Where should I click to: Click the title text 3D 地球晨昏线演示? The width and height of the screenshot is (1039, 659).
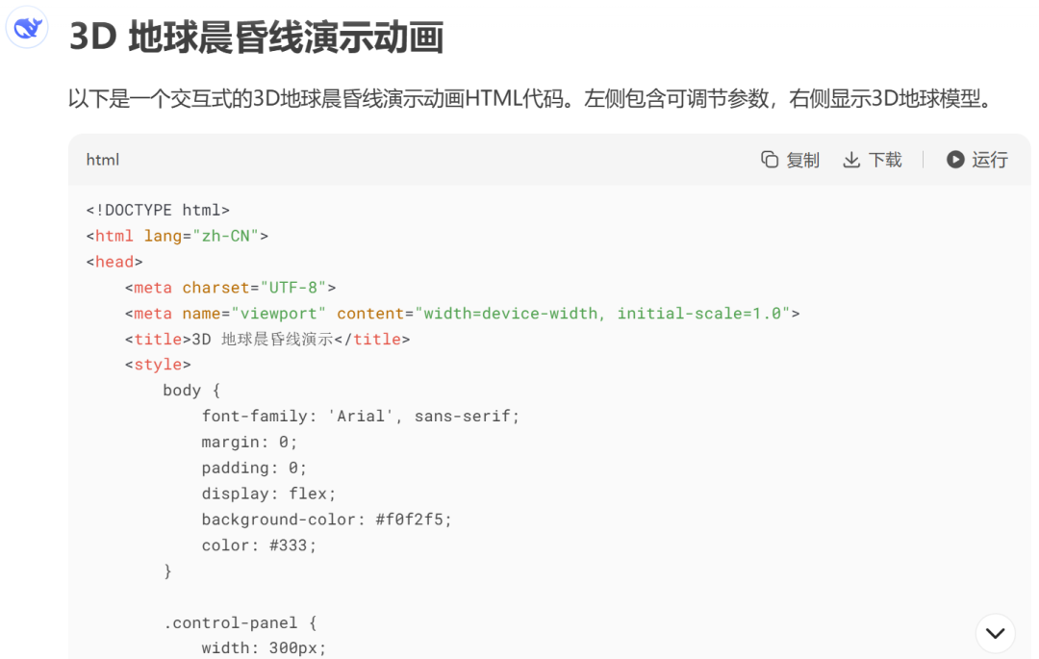click(x=262, y=339)
